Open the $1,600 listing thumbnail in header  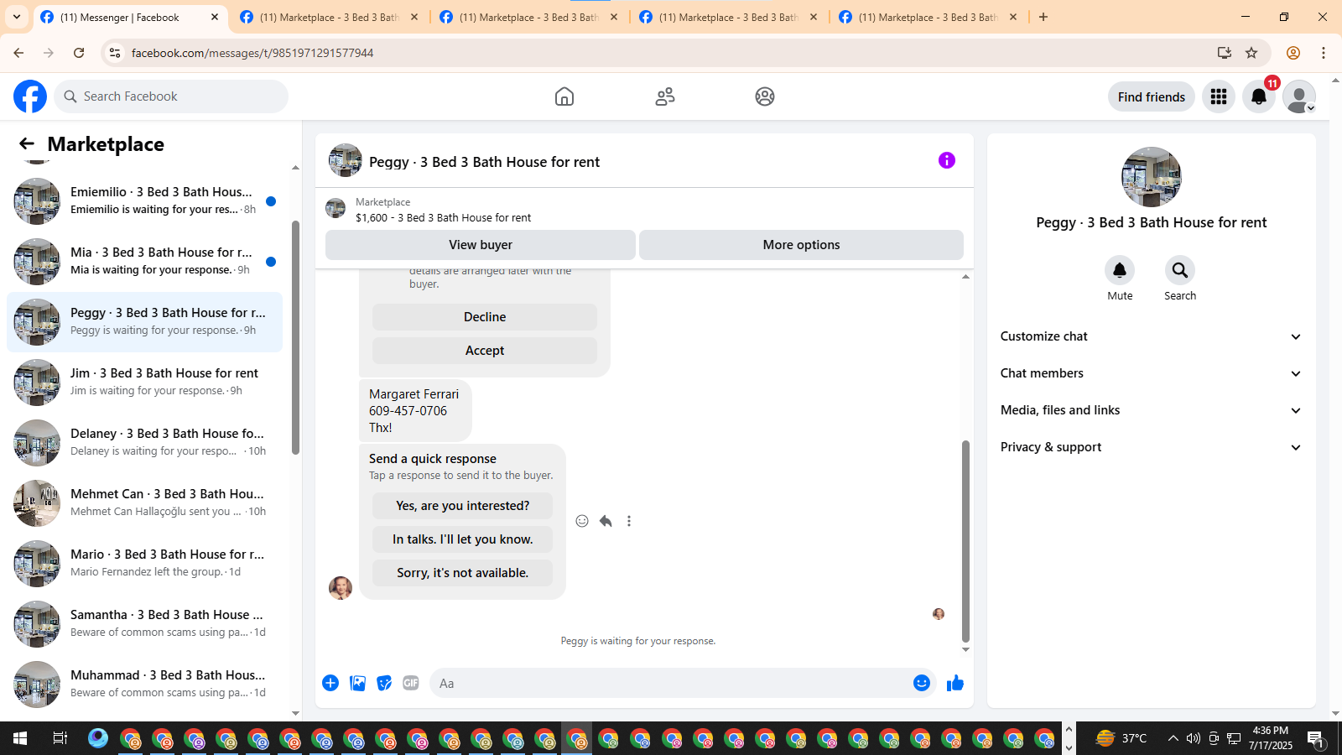point(335,208)
